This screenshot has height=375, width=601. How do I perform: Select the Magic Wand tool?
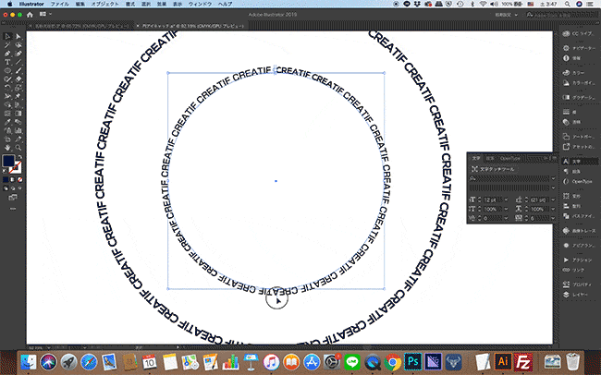point(7,45)
